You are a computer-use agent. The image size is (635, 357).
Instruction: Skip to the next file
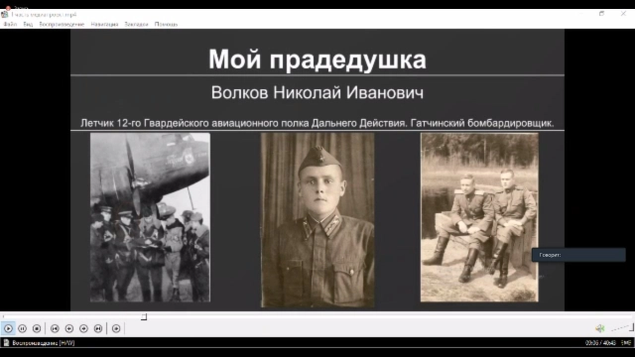pyautogui.click(x=98, y=328)
